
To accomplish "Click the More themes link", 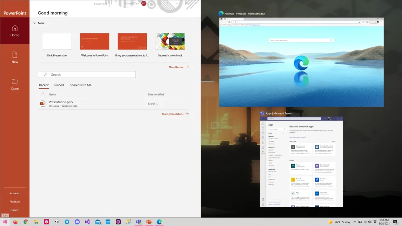I will [x=178, y=67].
